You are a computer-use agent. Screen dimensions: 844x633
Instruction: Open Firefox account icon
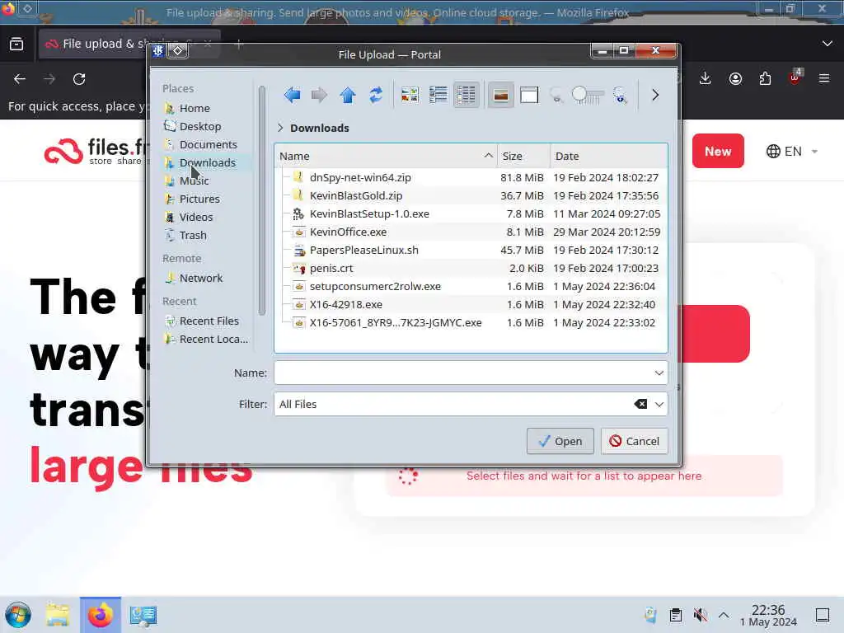(735, 79)
